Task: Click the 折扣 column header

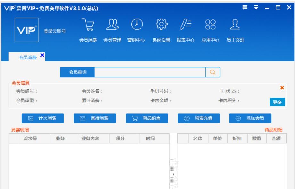Action: pyautogui.click(x=237, y=139)
